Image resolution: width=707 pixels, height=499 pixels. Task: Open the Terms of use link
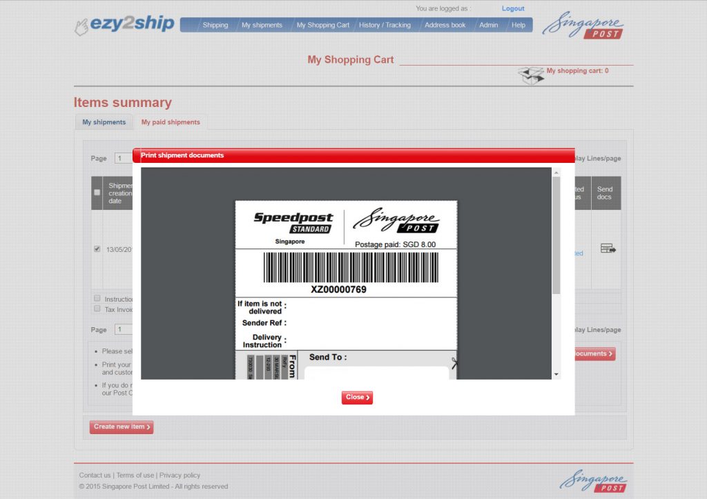point(135,475)
